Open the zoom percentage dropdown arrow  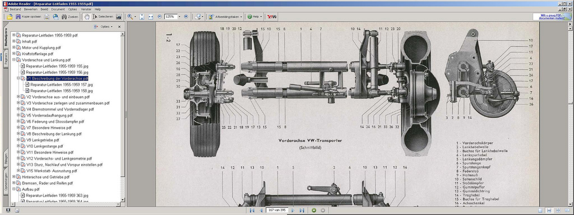[179, 17]
